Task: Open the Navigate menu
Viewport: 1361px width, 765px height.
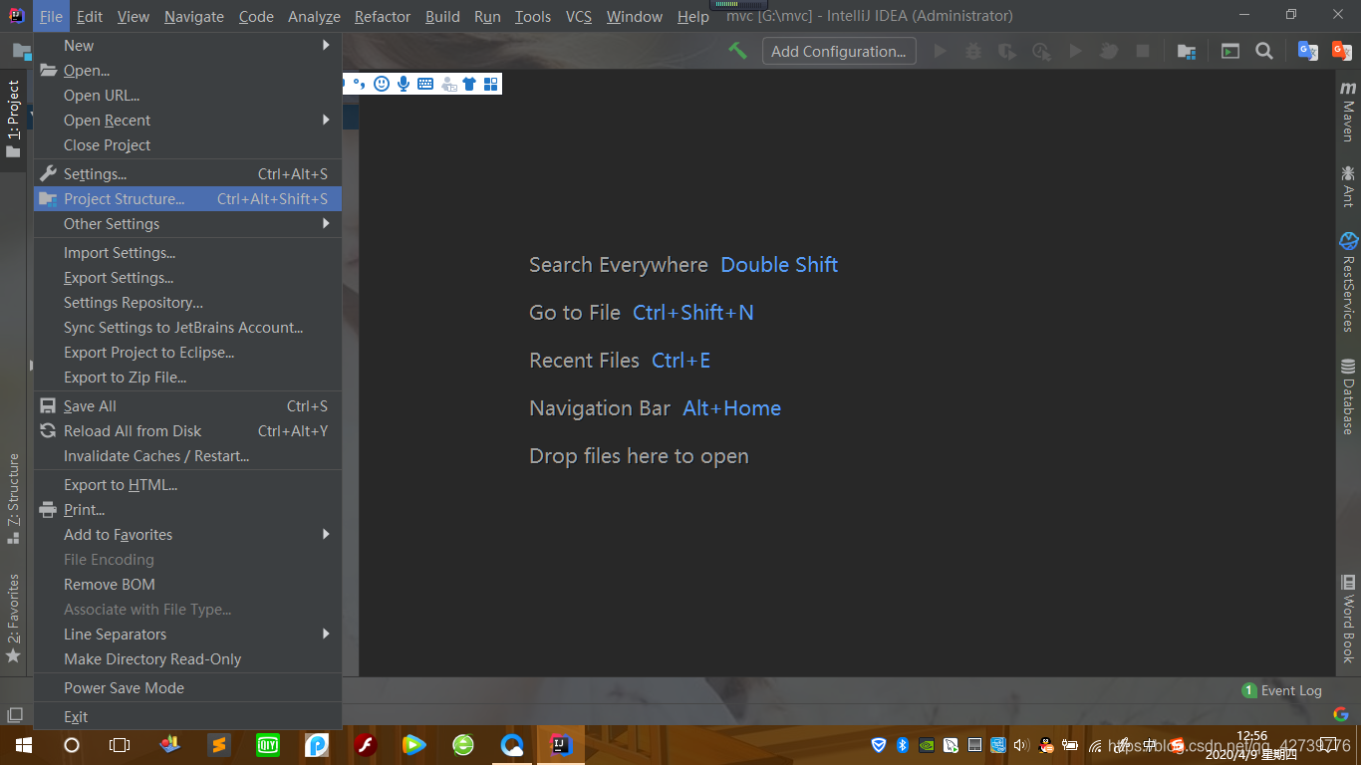Action: pyautogui.click(x=194, y=16)
